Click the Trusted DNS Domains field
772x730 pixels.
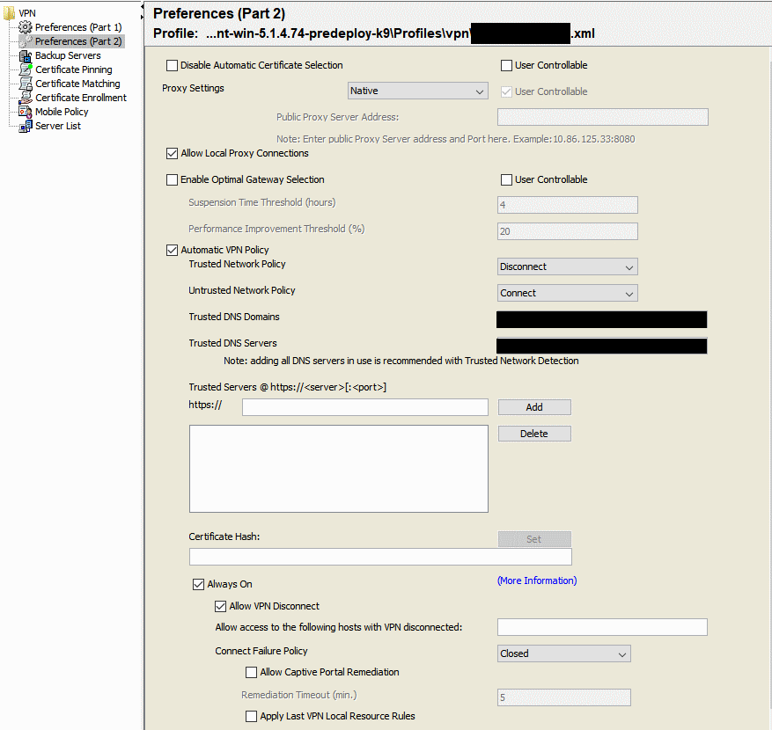[x=601, y=320]
